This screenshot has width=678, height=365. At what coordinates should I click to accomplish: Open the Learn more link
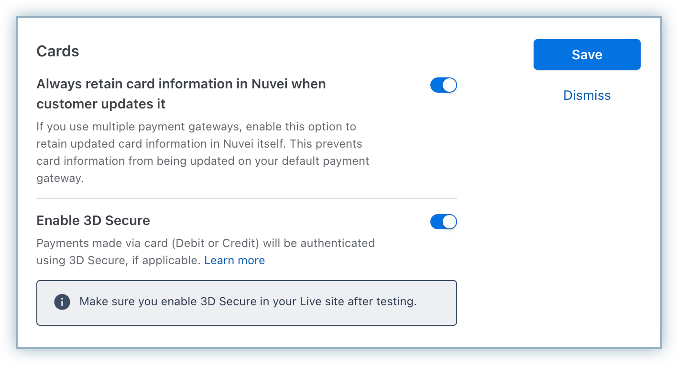click(234, 260)
